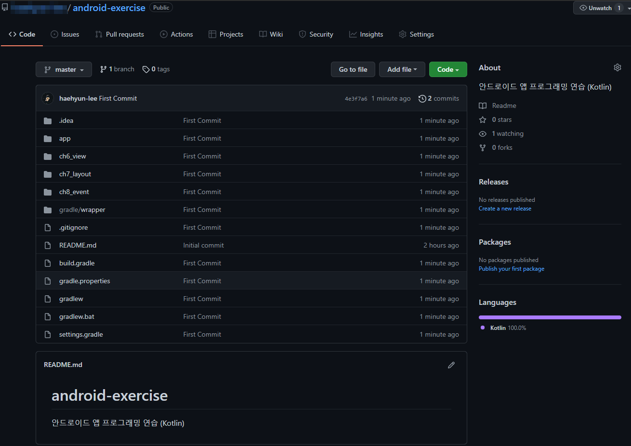Click the star icon in About
Screen dimensions: 631x446
tap(483, 119)
